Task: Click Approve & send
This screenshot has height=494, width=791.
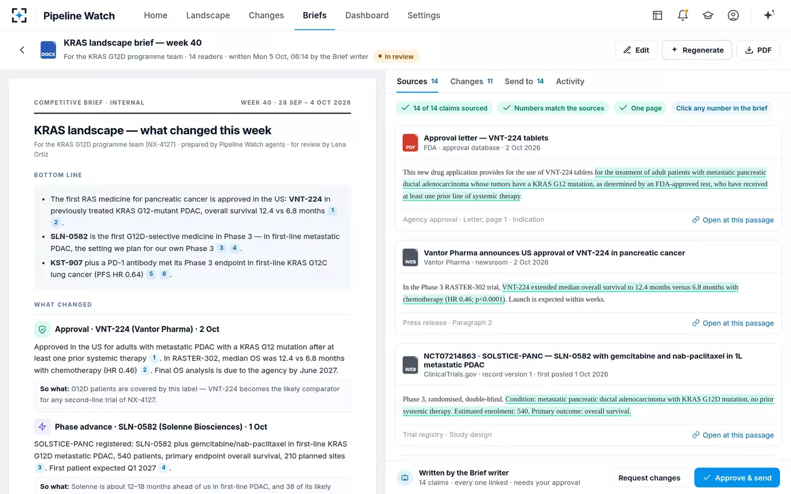Action: click(737, 478)
